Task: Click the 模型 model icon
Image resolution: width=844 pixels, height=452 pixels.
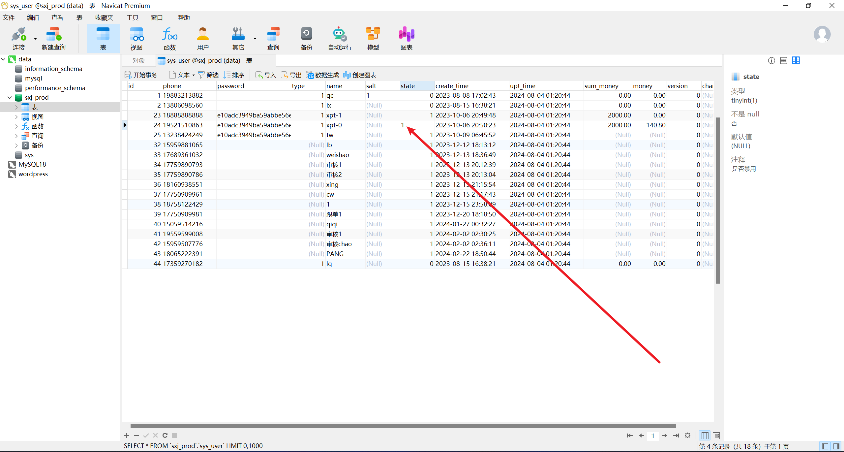Action: (373, 39)
